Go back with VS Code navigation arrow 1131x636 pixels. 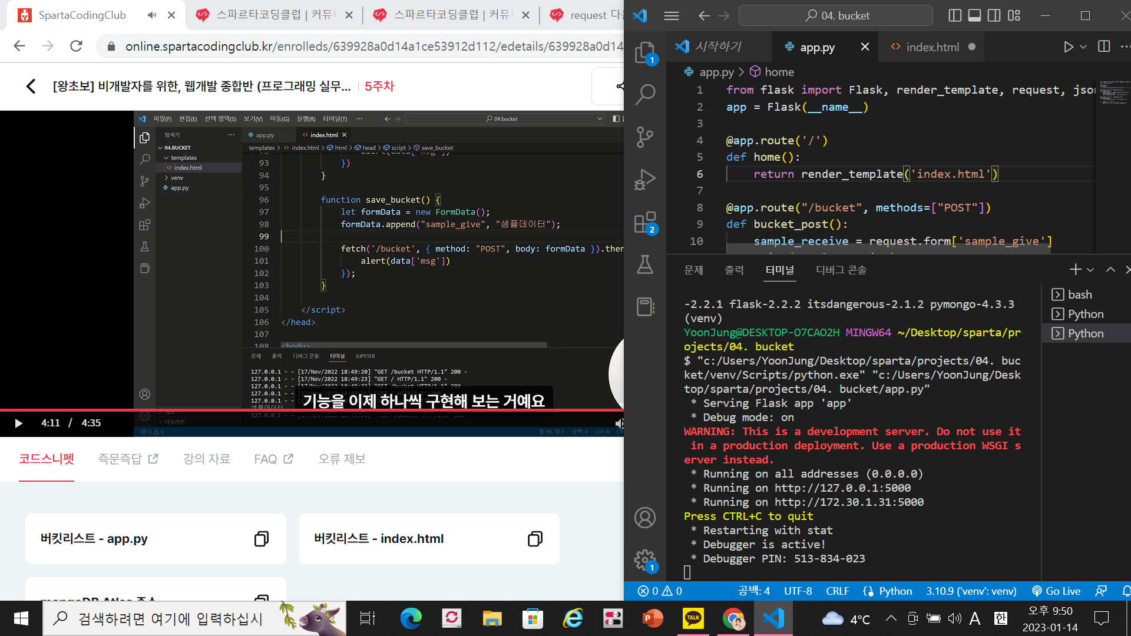click(704, 16)
